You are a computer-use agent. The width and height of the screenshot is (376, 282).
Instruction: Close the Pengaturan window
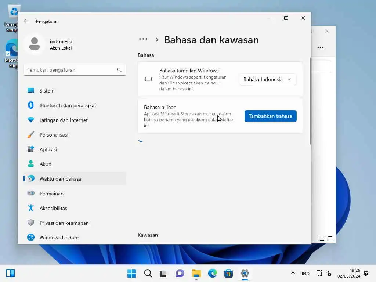[x=303, y=18]
